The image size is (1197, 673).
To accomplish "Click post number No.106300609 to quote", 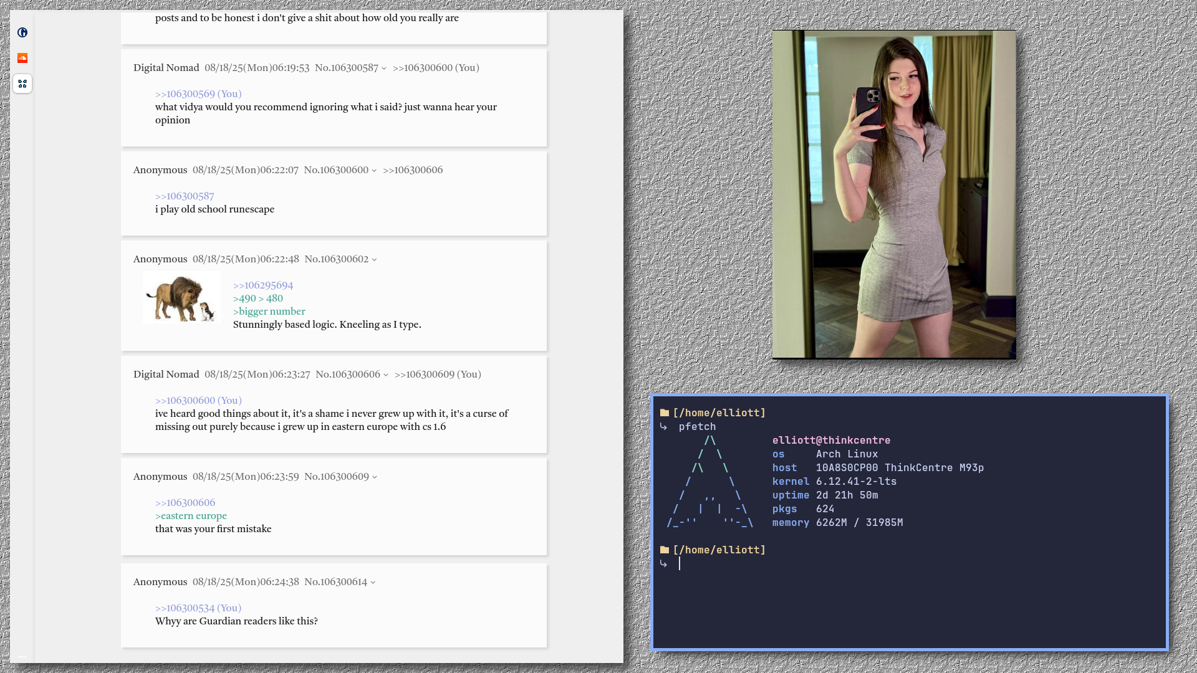I will [343, 477].
